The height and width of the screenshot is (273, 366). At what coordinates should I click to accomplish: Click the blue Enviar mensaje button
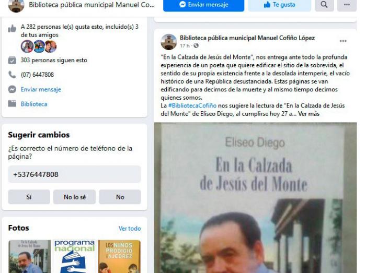pyautogui.click(x=203, y=5)
